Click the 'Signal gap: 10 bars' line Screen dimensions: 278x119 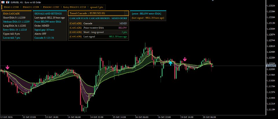pyautogui.click(x=44, y=30)
